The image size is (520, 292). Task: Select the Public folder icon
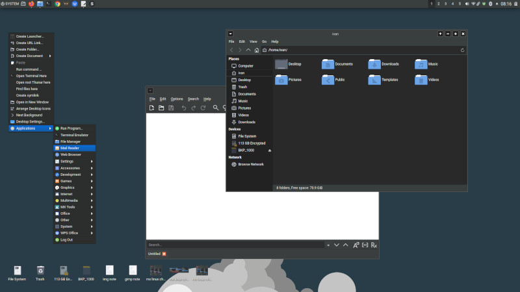click(328, 79)
